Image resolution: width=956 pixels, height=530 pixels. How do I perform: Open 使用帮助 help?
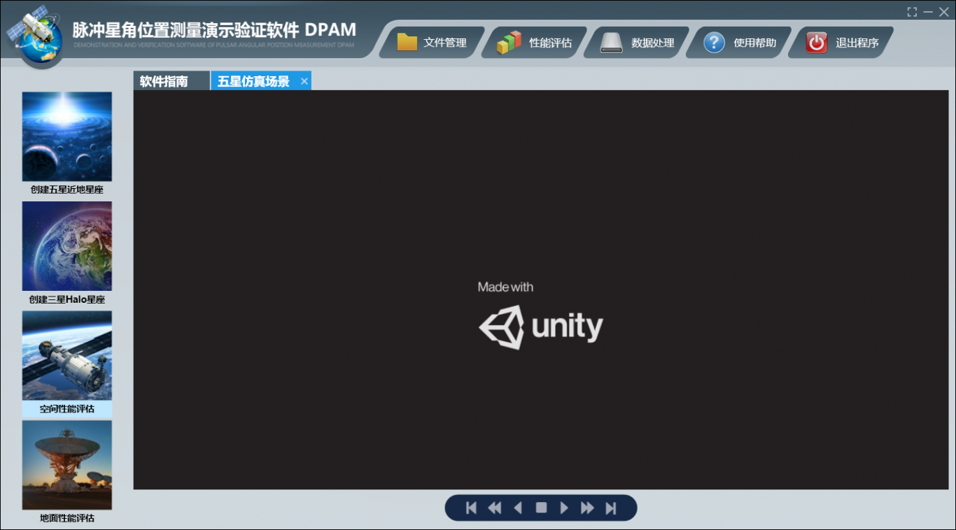coord(740,43)
